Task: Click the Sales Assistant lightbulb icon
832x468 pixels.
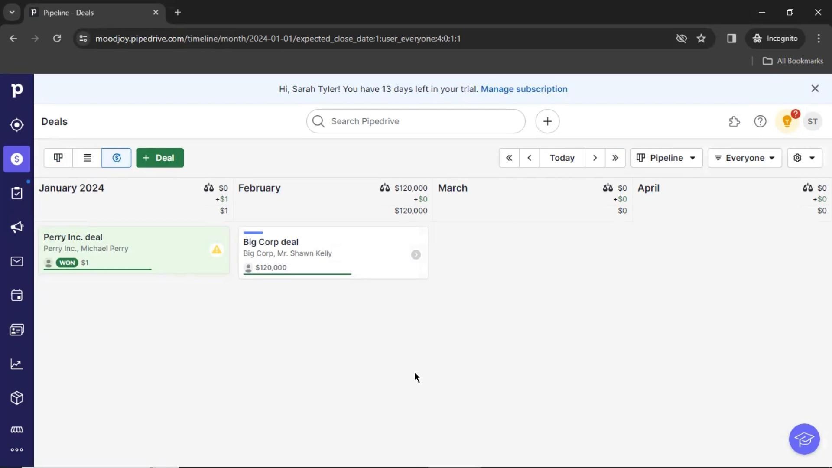Action: tap(787, 121)
